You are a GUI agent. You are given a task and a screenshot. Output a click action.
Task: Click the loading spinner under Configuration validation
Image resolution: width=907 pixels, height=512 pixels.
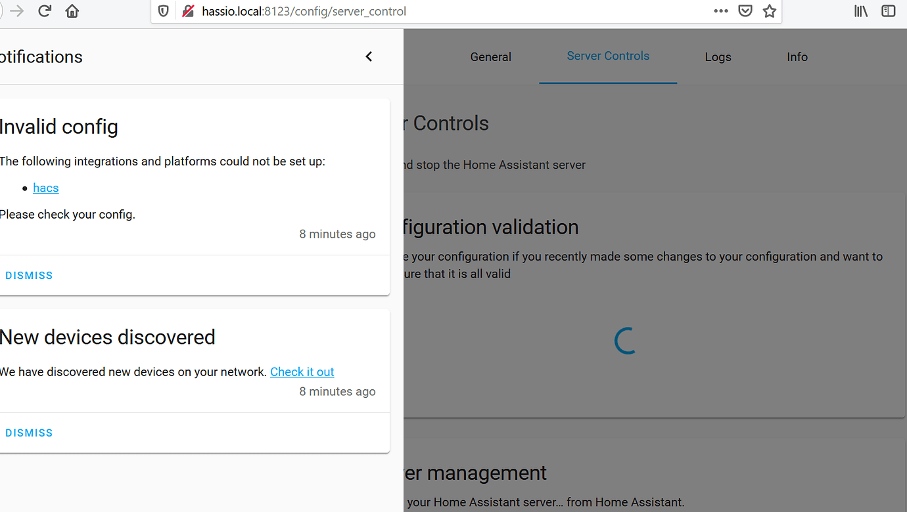[x=624, y=341]
